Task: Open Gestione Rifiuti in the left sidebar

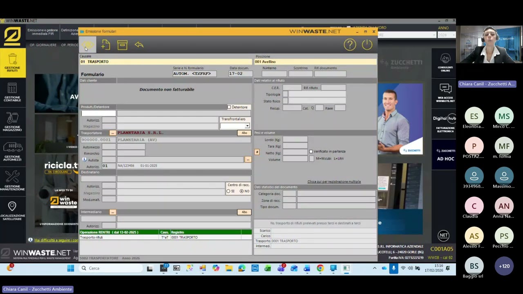Action: pos(12,63)
